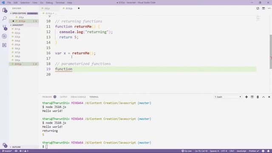Change the Spaces: 4 indentation setting
272x153 pixels.
pyautogui.click(x=214, y=151)
